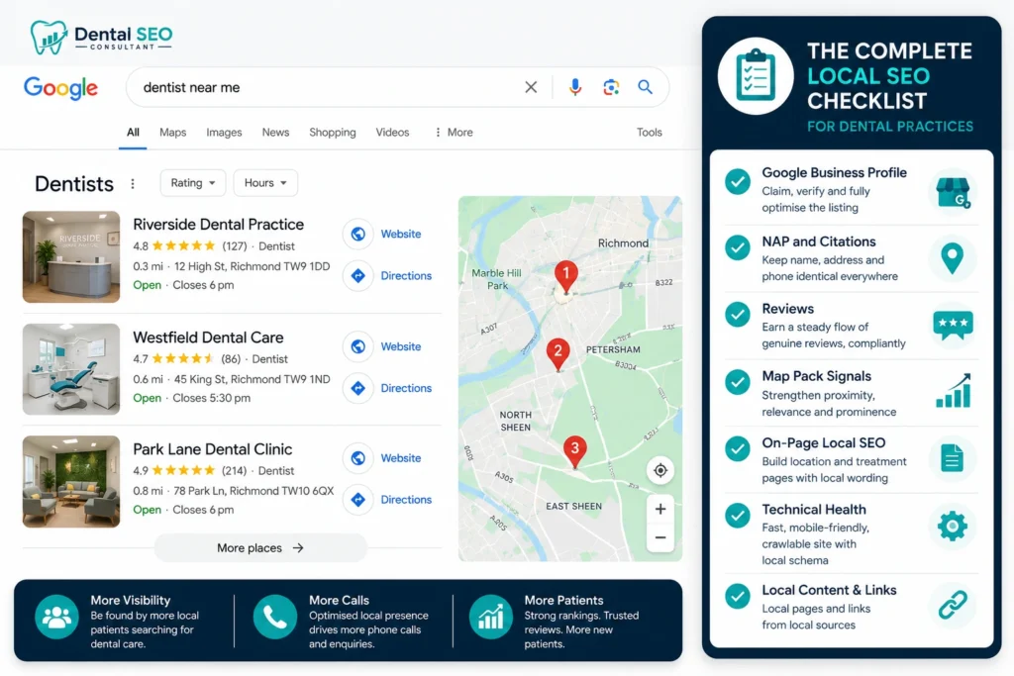Click map pin number 2

point(558,353)
